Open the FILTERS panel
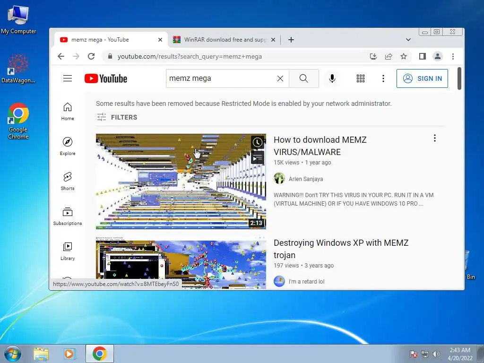The height and width of the screenshot is (363, 484). coord(117,117)
